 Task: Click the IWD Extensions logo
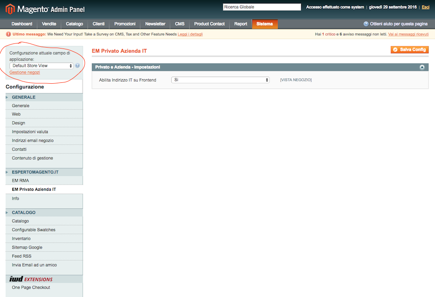31,279
